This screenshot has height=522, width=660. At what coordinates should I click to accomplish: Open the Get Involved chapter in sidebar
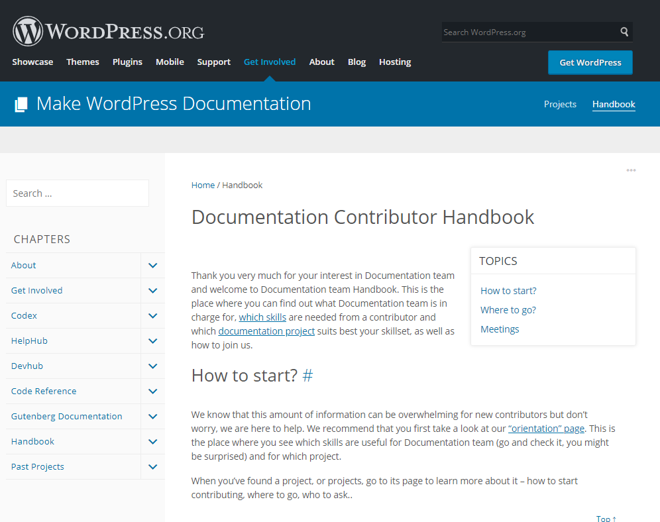point(36,291)
